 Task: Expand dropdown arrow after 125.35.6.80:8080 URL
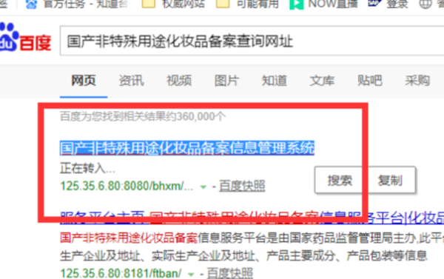pyautogui.click(x=203, y=187)
